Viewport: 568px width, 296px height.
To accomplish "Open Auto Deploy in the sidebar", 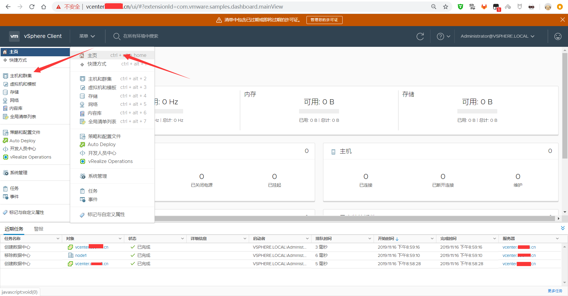I will click(x=22, y=141).
